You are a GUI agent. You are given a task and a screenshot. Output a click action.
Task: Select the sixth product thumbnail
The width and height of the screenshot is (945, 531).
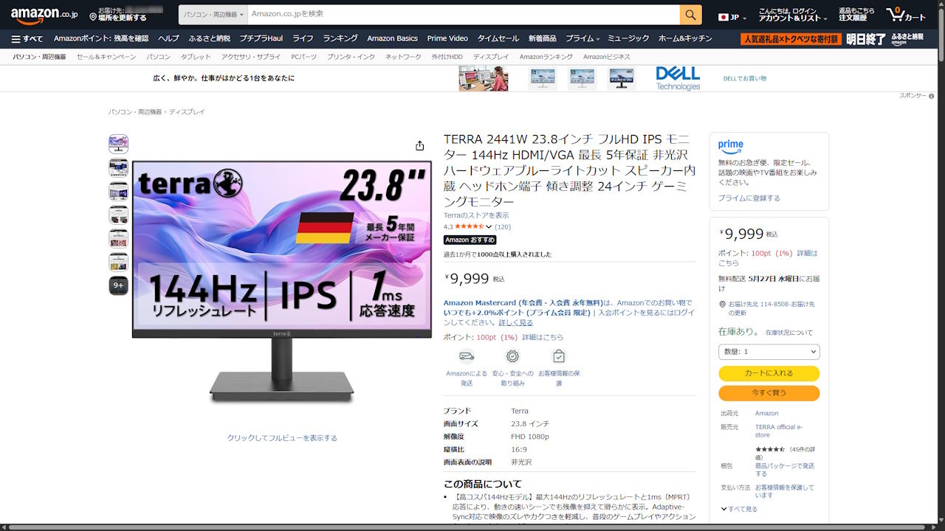coord(118,262)
